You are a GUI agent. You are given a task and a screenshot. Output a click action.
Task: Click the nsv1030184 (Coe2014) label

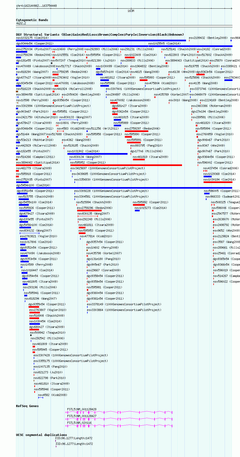220,180
